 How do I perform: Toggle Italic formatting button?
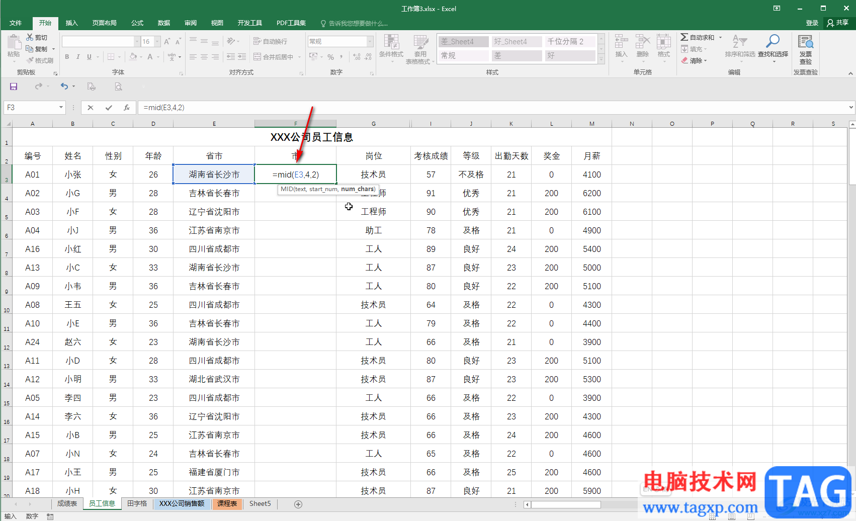[x=78, y=57]
